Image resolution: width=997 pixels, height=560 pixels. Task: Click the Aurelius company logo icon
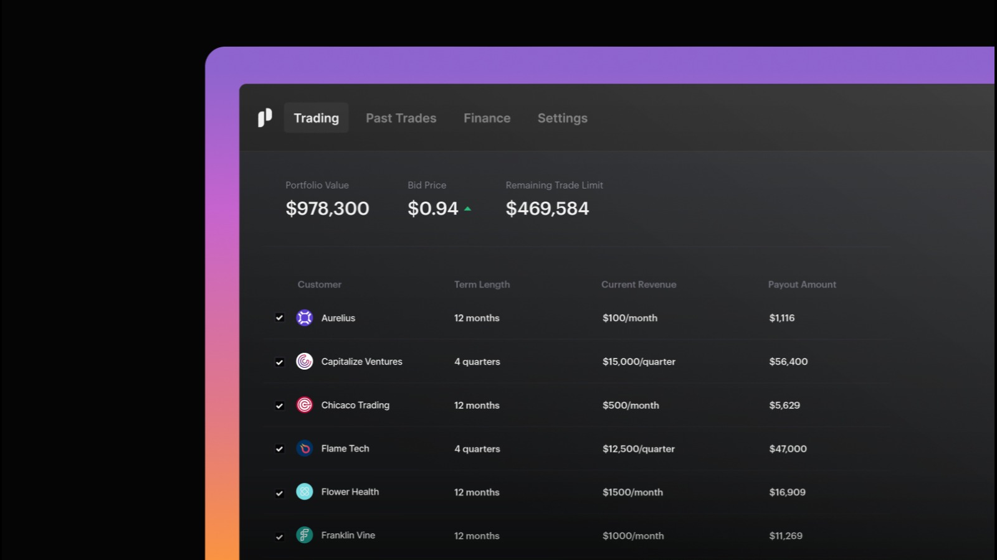(304, 318)
